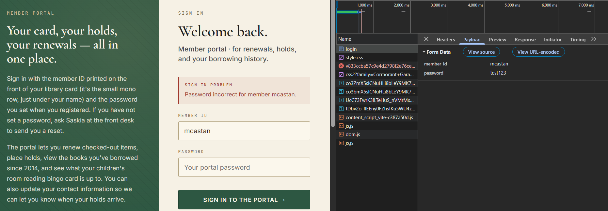Click font icon beside co3bmX5sl row
This screenshot has height=211, width=608.
341,91
